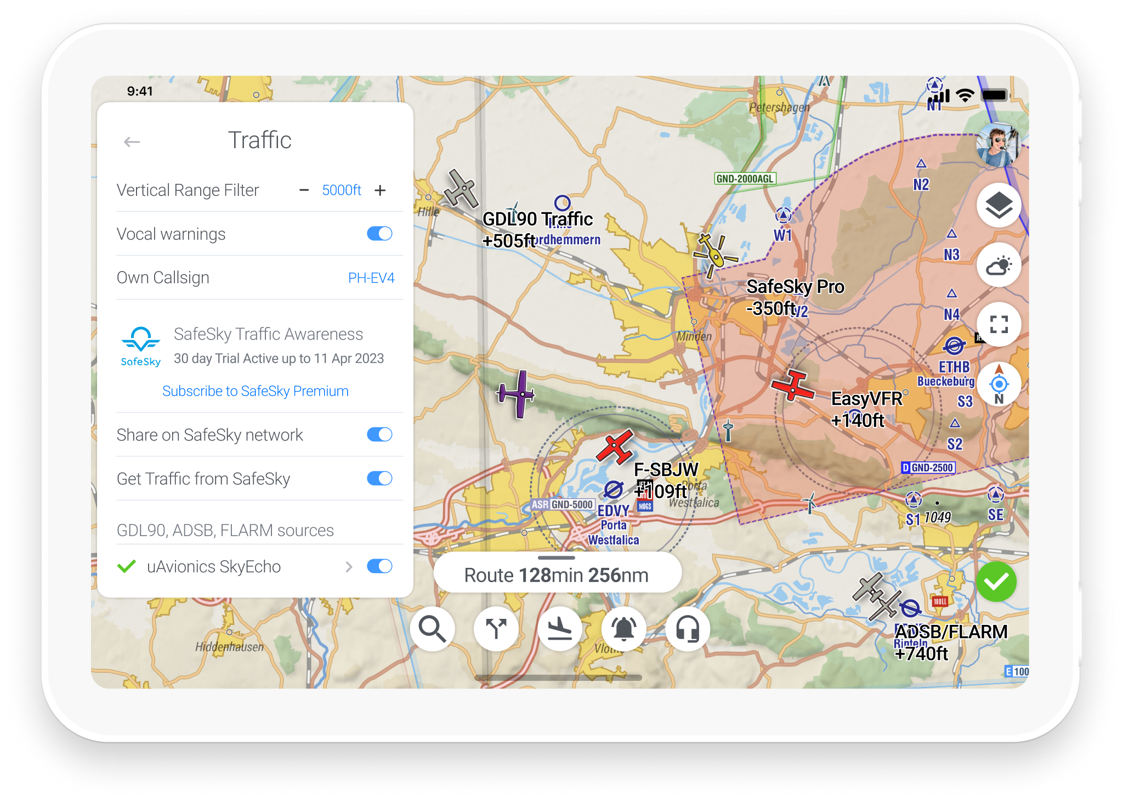Open the route planning fork-arrows icon

point(496,629)
